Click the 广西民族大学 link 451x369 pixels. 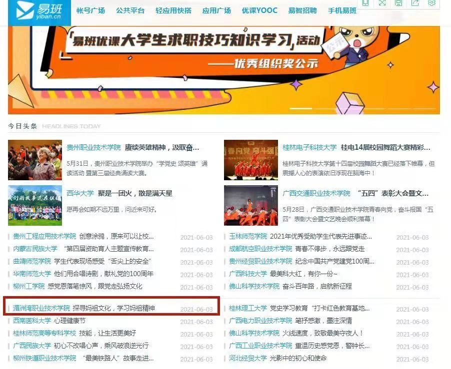[x=32, y=346]
